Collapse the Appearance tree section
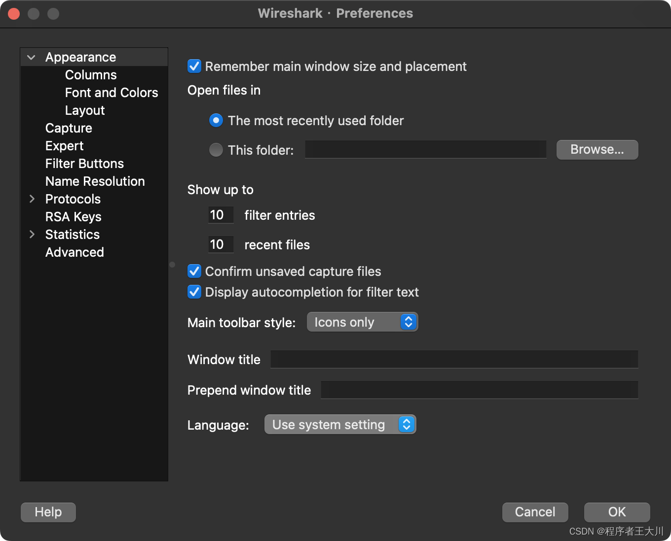The height and width of the screenshot is (541, 671). click(x=31, y=58)
